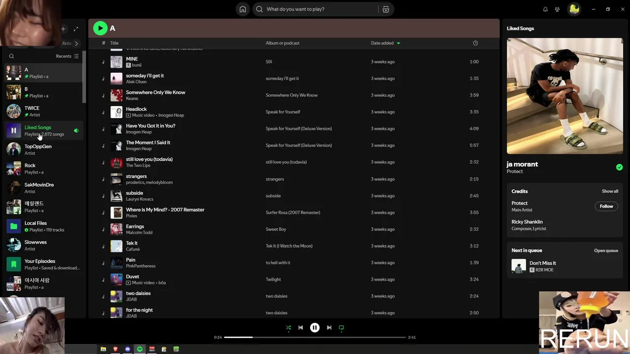Open the 메릴랜드 playlist in library

tap(44, 207)
